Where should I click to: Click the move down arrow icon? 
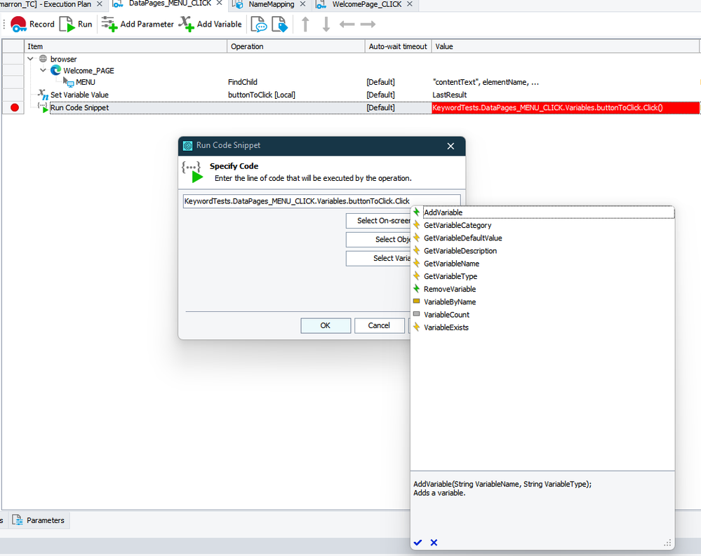coord(326,25)
